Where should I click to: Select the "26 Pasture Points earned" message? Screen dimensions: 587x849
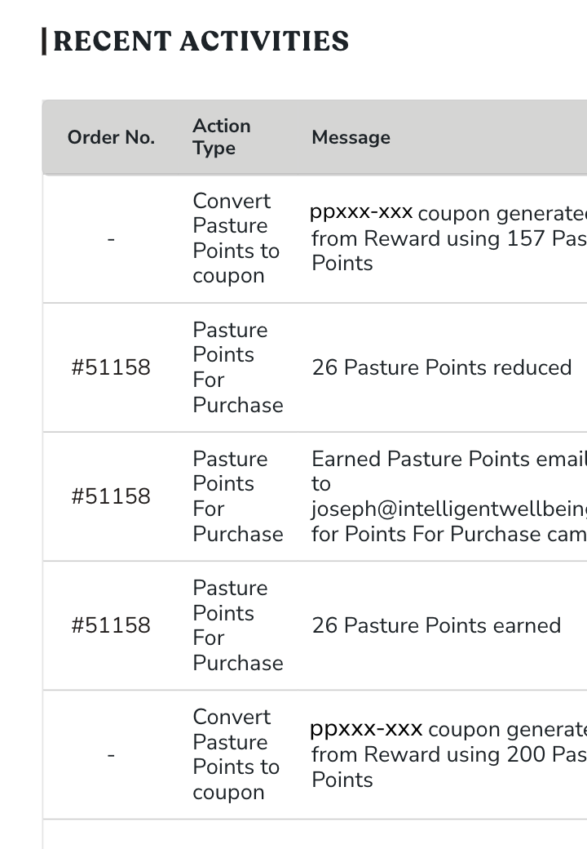tap(436, 625)
